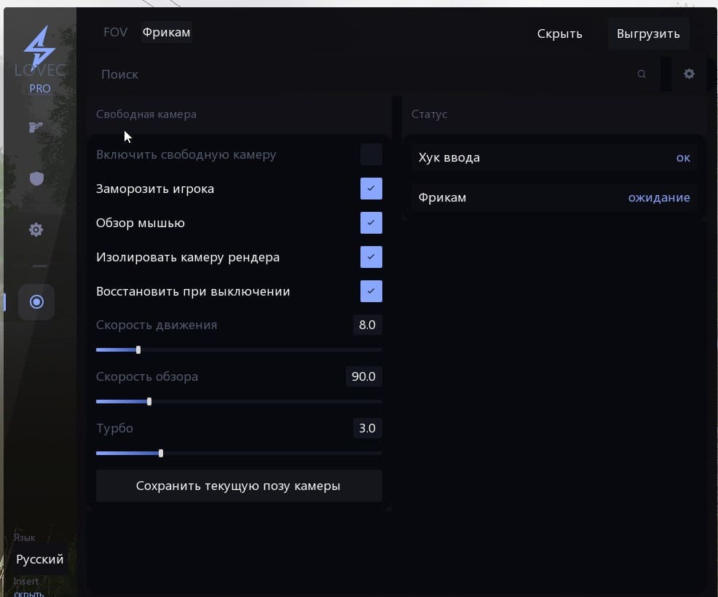The width and height of the screenshot is (718, 597).
Task: Toggle the "Обзор мышью" checkbox
Action: (x=371, y=223)
